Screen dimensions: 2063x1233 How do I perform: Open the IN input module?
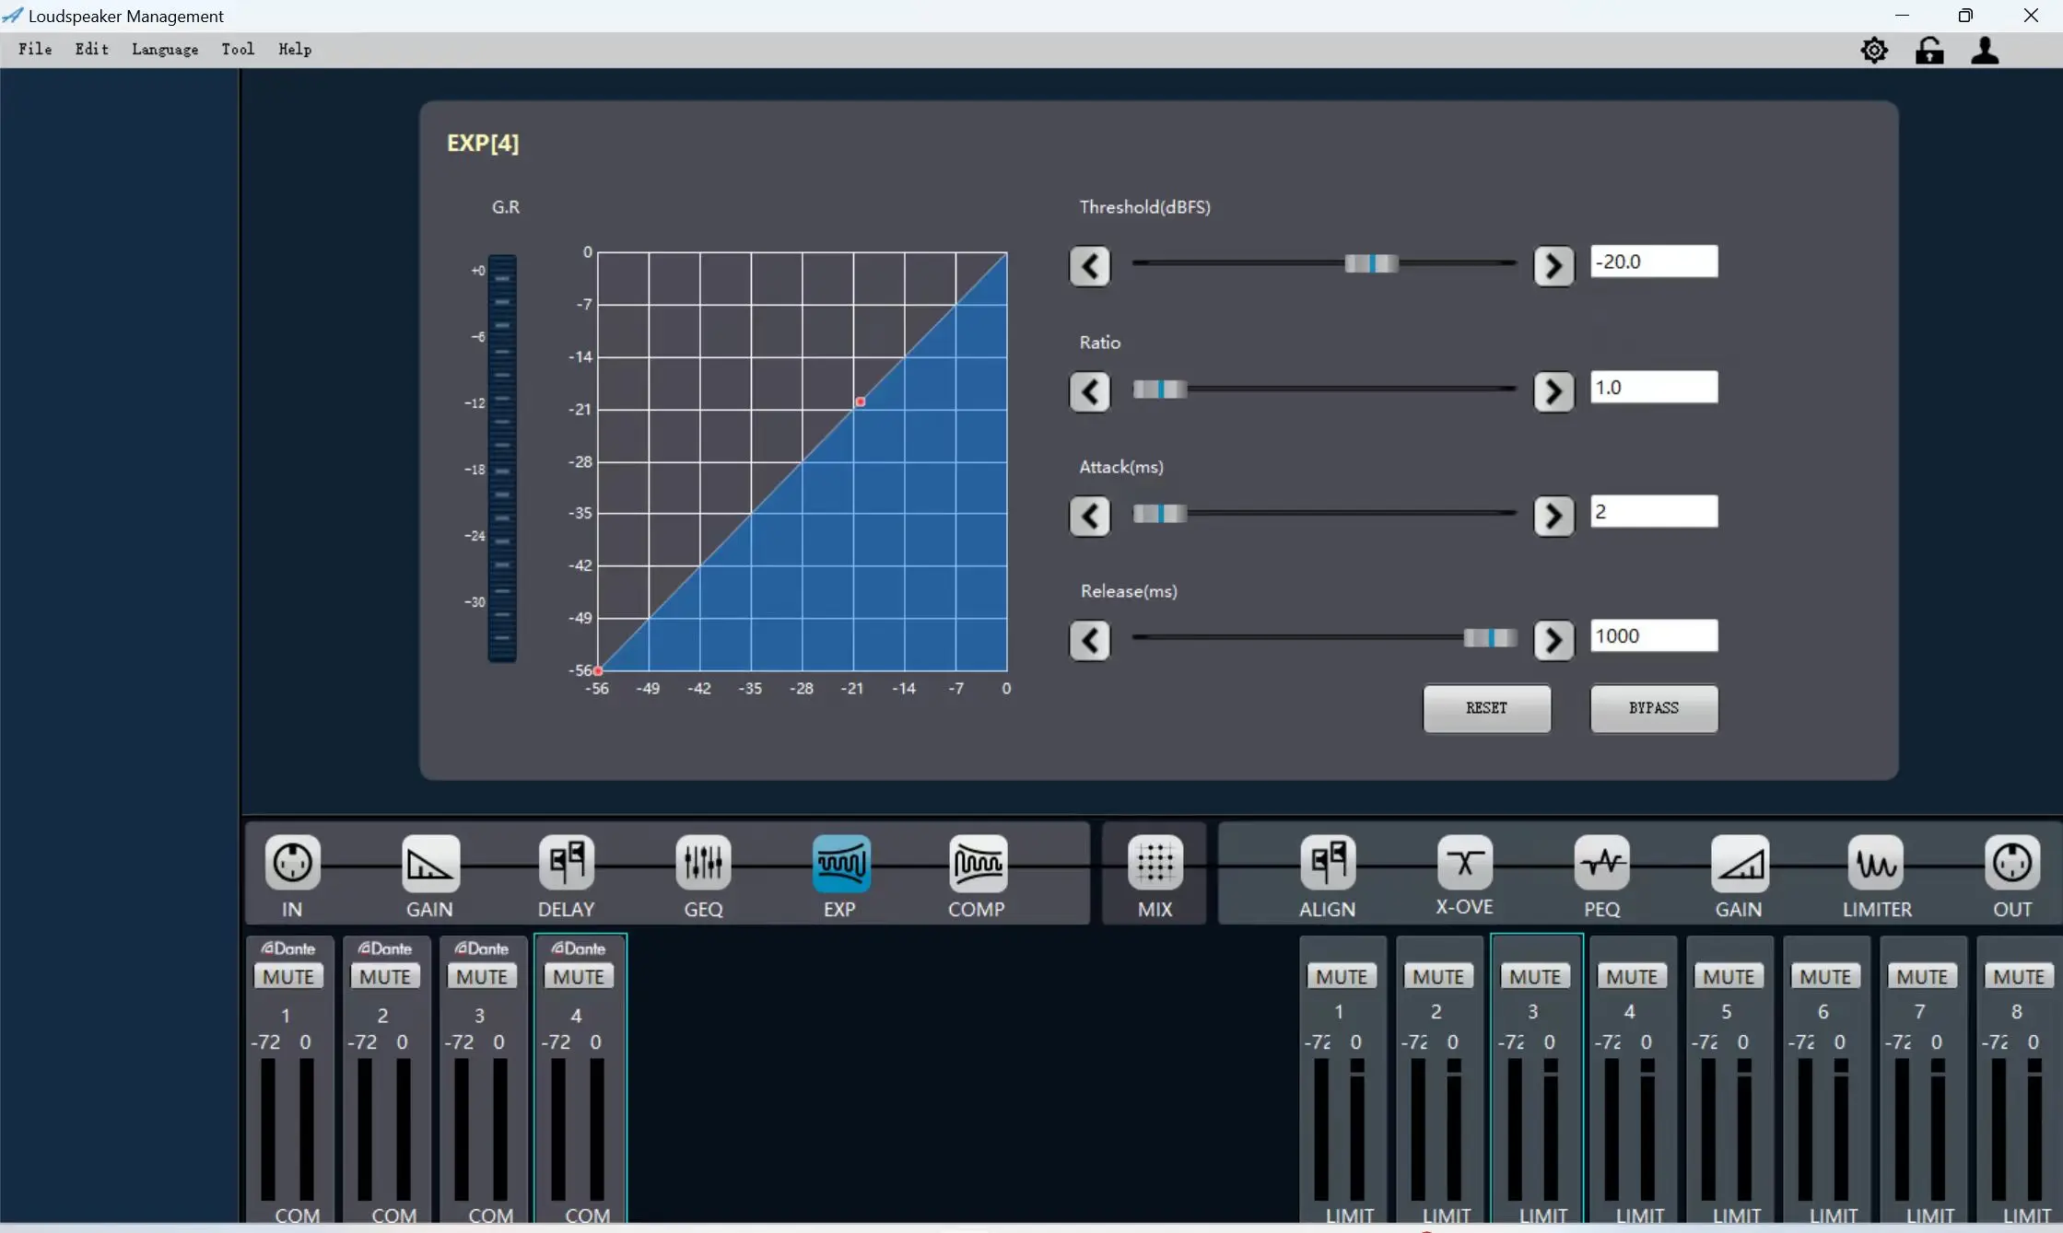click(292, 864)
